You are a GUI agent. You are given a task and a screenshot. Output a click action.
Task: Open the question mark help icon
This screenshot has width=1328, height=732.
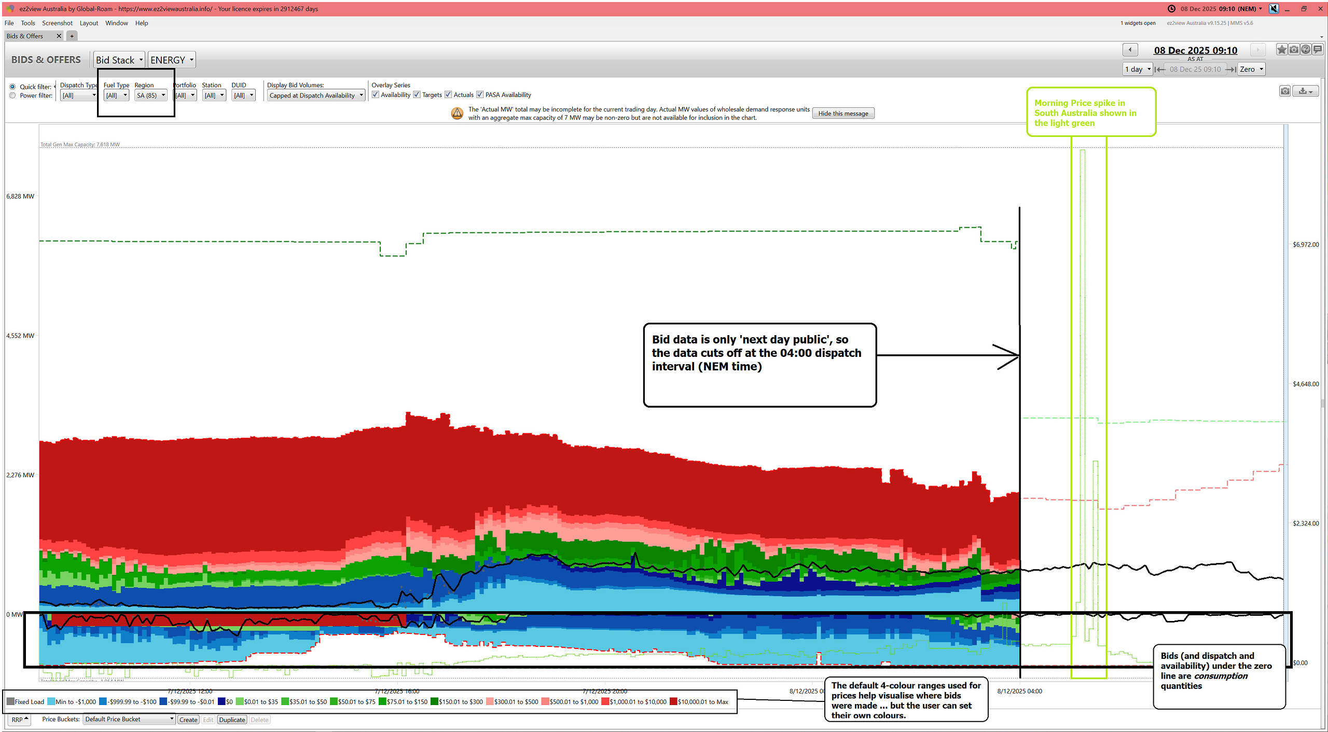tap(1306, 49)
